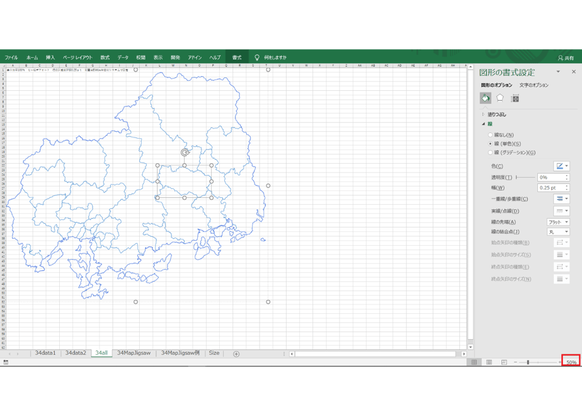Open 終点矢印の種類(E) dropdown
Image resolution: width=582 pixels, height=416 pixels.
point(561,267)
